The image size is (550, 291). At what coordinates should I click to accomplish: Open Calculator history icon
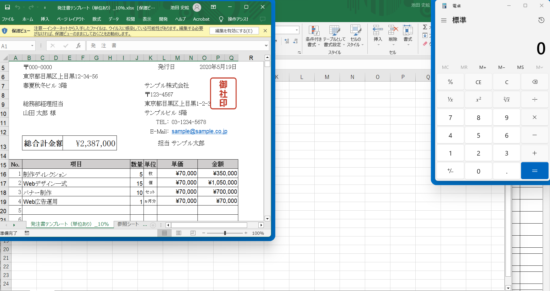(x=541, y=20)
